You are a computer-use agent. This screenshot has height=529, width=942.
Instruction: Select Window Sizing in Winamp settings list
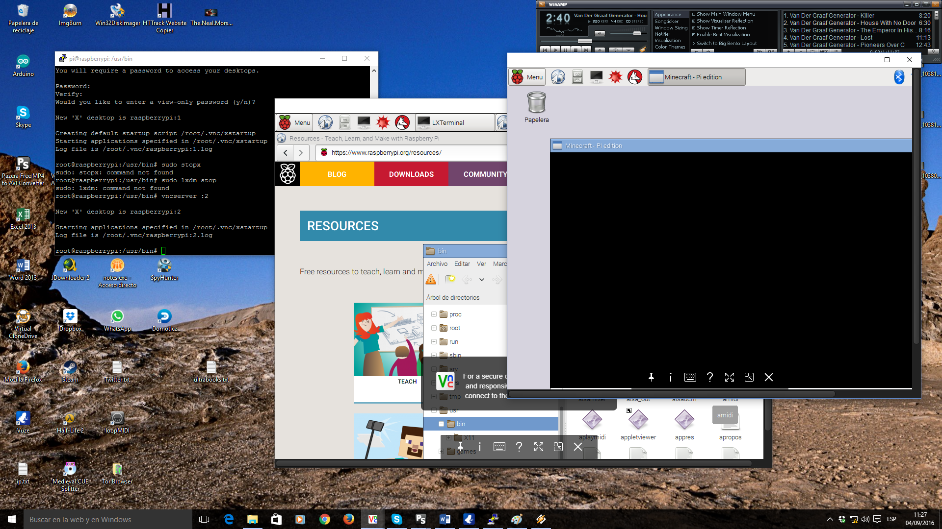coord(671,28)
